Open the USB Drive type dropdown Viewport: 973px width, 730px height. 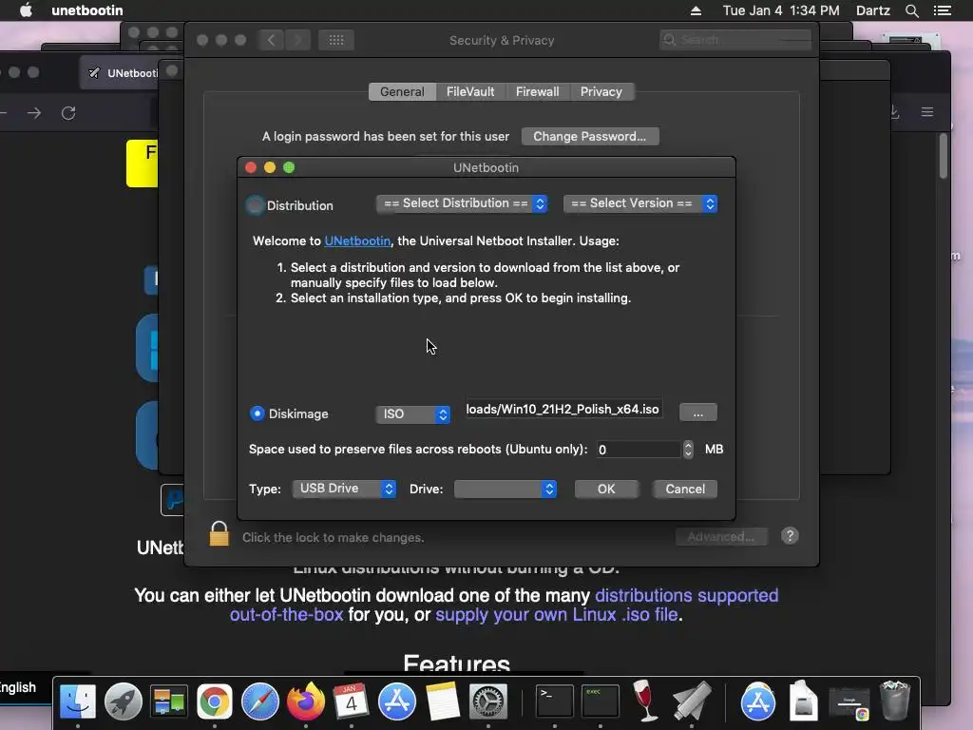(344, 489)
